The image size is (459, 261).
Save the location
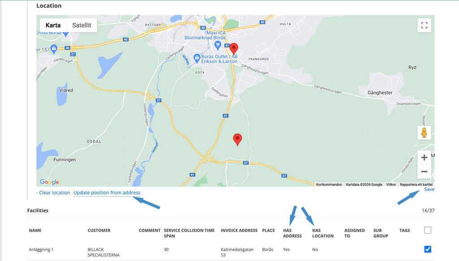coord(429,189)
